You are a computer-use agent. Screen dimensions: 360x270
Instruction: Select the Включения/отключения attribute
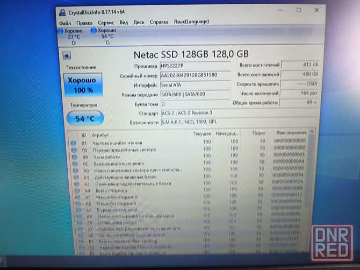(119, 164)
